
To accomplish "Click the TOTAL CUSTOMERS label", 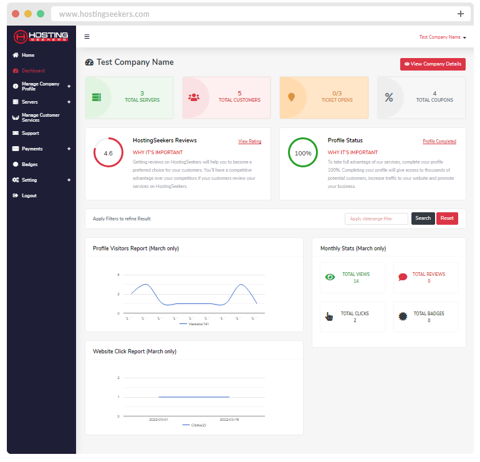I will click(239, 101).
